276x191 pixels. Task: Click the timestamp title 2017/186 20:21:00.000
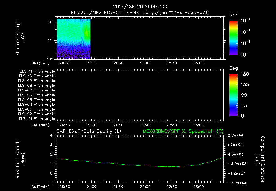click(140, 7)
